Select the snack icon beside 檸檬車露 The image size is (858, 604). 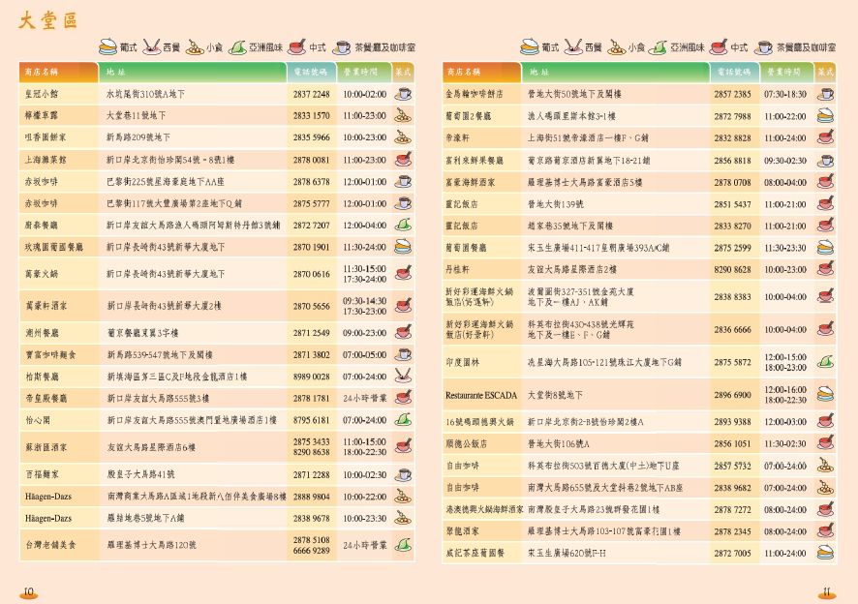coord(403,115)
